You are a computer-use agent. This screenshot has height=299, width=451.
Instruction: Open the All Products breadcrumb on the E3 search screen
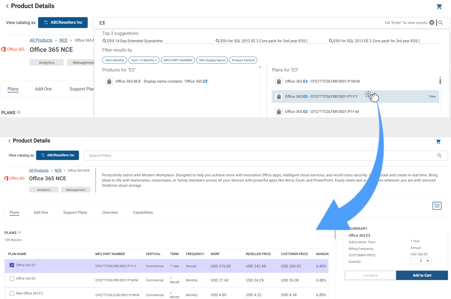pos(41,40)
